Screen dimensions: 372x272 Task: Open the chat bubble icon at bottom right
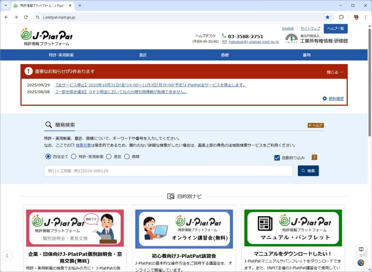pyautogui.click(x=361, y=249)
